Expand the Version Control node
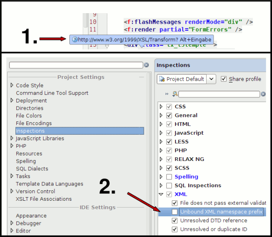The image size is (272, 237). click(12, 191)
